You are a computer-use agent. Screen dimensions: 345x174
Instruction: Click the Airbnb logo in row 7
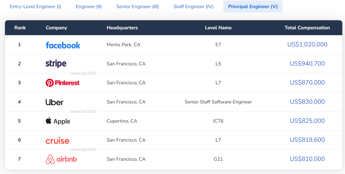pyautogui.click(x=61, y=159)
